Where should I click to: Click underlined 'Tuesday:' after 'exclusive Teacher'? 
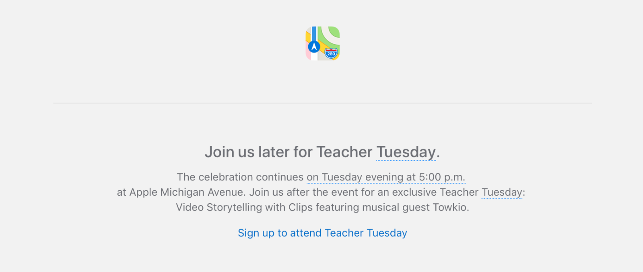503,192
